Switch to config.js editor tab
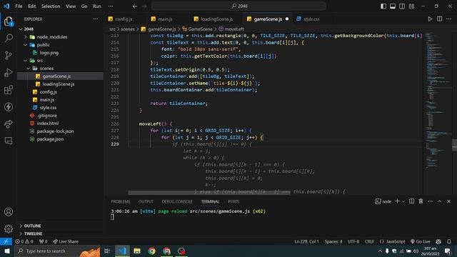This screenshot has width=457, height=257. click(x=124, y=19)
